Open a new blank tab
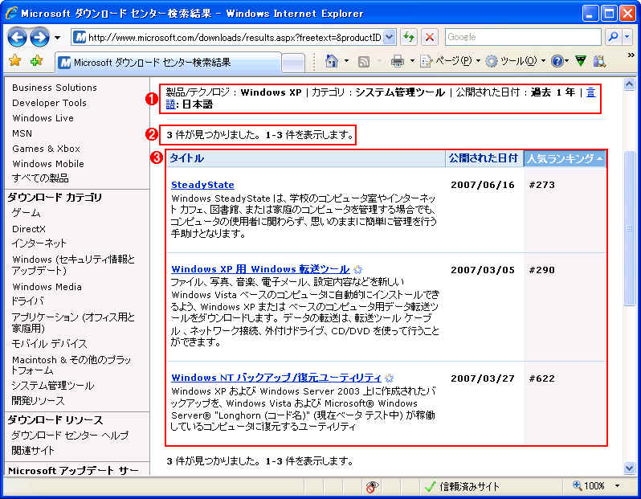 click(x=293, y=63)
